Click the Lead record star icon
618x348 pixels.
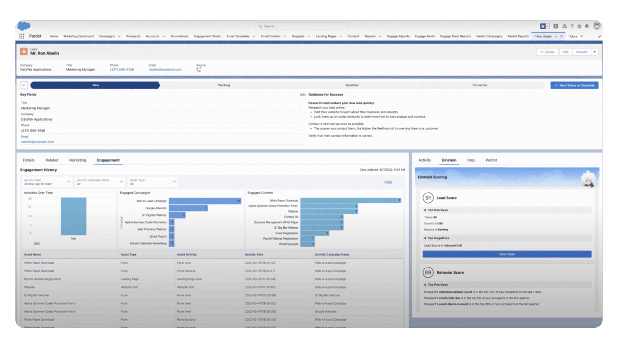(24, 52)
